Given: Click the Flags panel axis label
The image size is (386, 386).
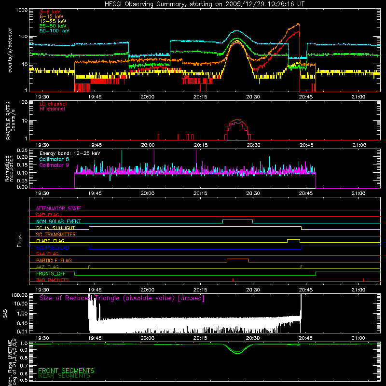Looking at the screenshot, I should click(x=20, y=241).
